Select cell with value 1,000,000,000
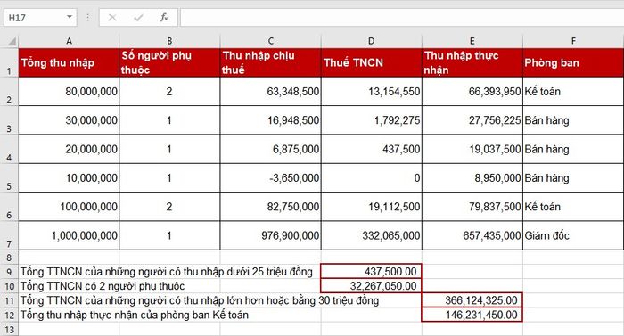Viewport: 624px width, 336px height. (x=69, y=235)
